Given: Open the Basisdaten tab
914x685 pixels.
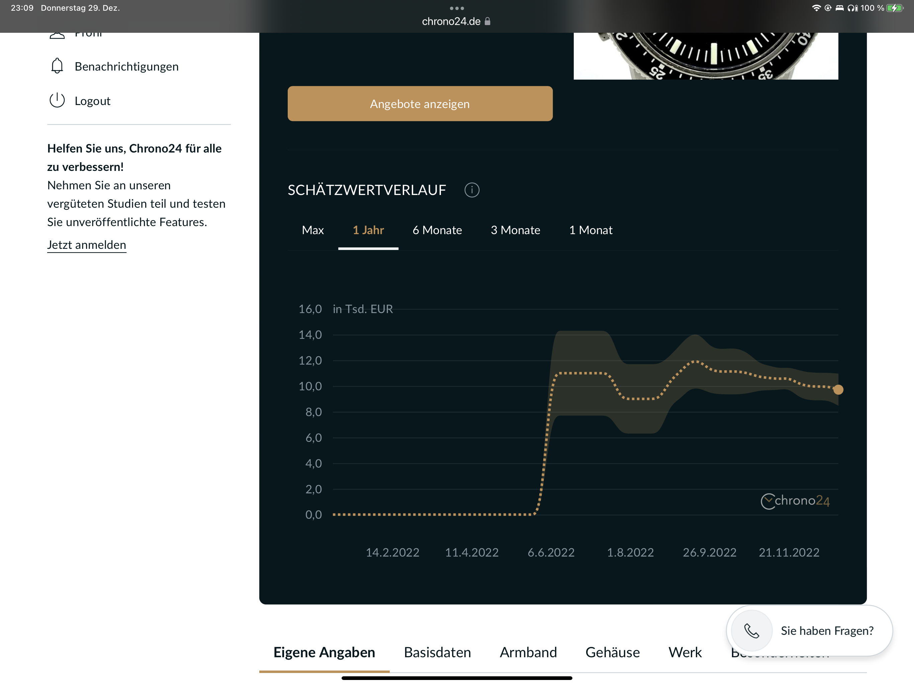Looking at the screenshot, I should point(437,652).
